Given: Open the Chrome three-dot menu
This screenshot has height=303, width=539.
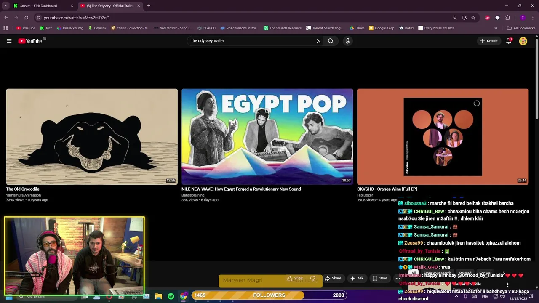Looking at the screenshot, I should click(532, 18).
